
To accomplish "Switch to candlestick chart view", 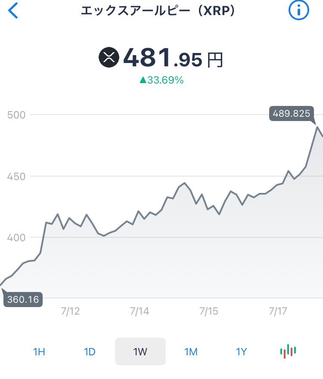I will (x=288, y=351).
